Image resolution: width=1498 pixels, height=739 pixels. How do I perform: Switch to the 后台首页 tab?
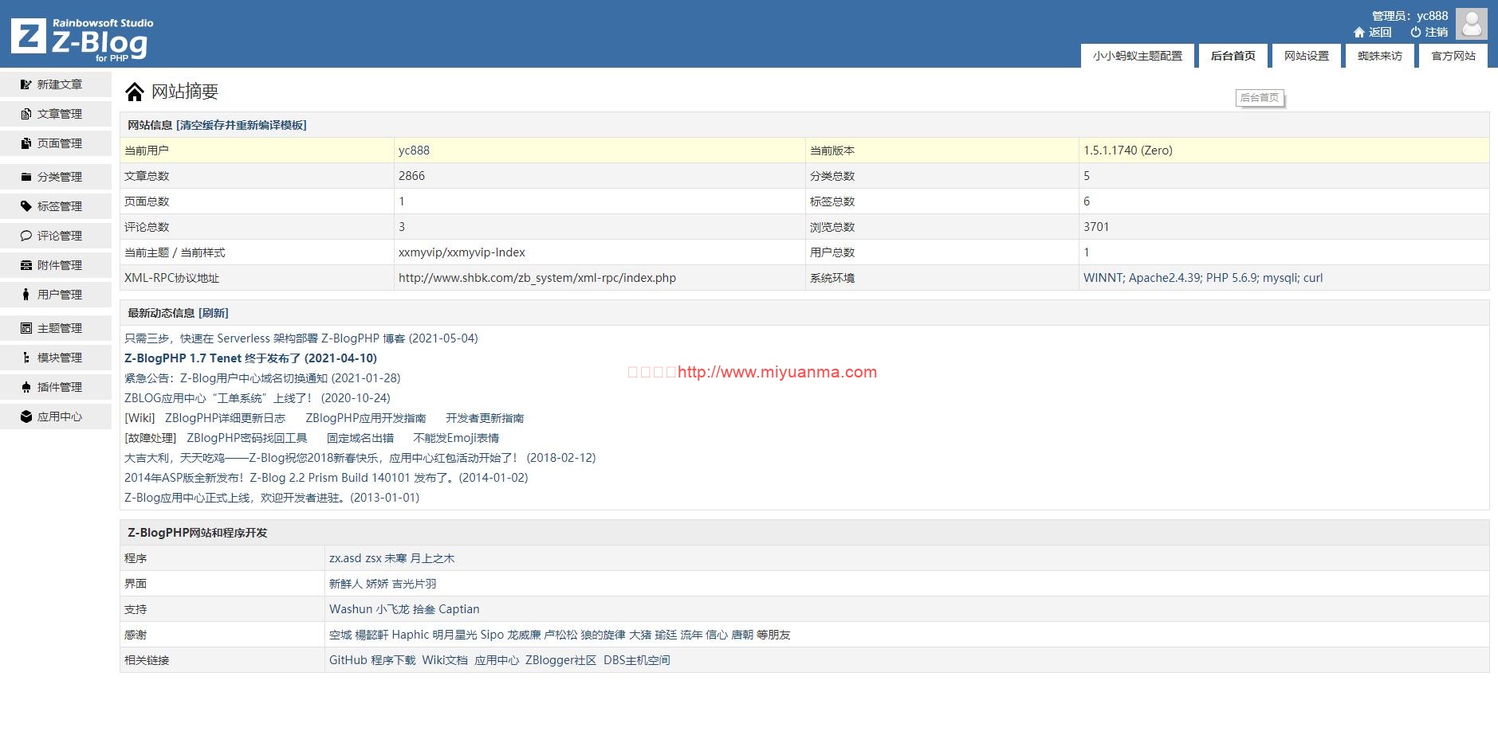[x=1233, y=56]
